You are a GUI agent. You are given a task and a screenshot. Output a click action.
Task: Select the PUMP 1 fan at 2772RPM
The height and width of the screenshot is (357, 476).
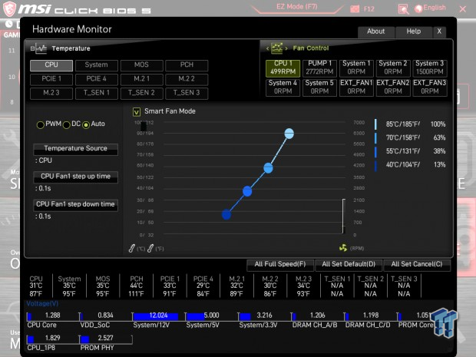point(319,68)
